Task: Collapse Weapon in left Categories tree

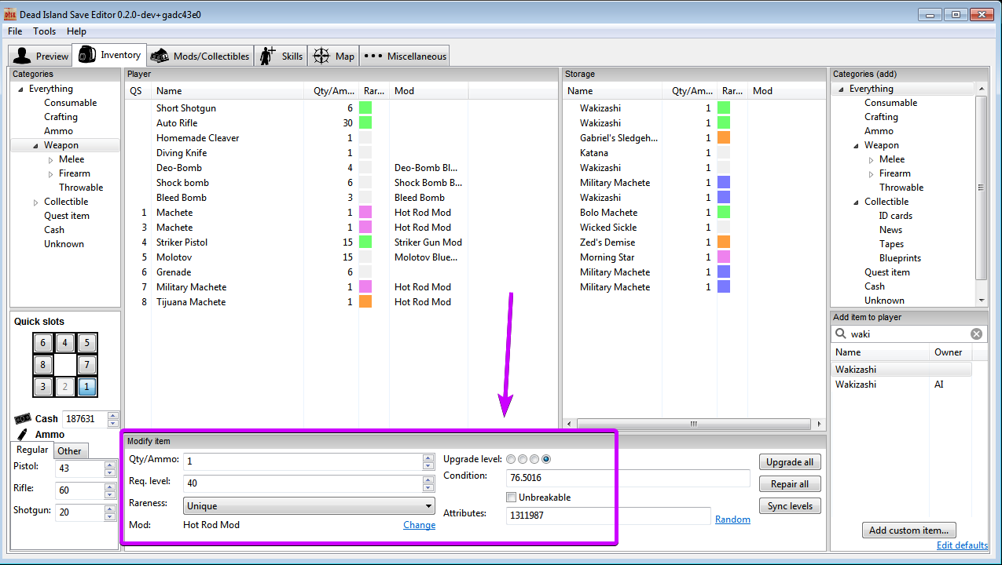Action: 36,146
